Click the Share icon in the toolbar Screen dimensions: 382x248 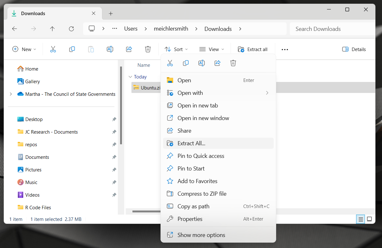click(x=129, y=49)
